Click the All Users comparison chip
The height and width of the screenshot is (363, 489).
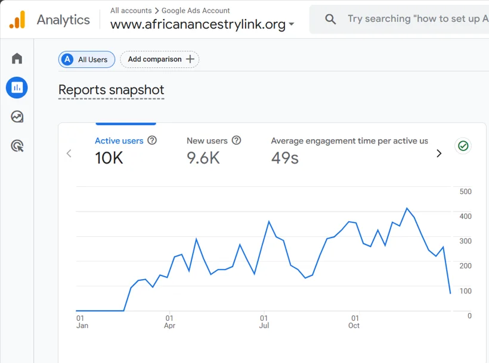coord(86,59)
